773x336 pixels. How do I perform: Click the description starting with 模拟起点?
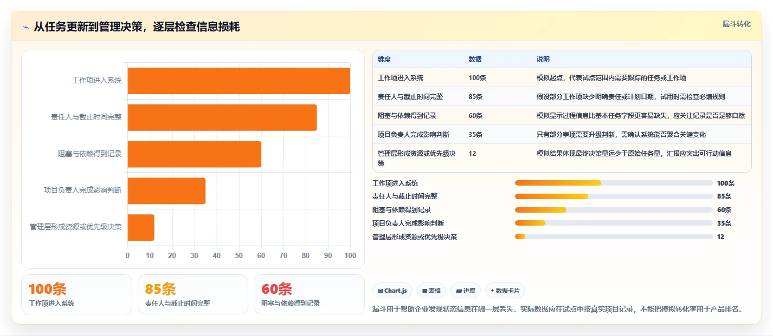point(611,78)
